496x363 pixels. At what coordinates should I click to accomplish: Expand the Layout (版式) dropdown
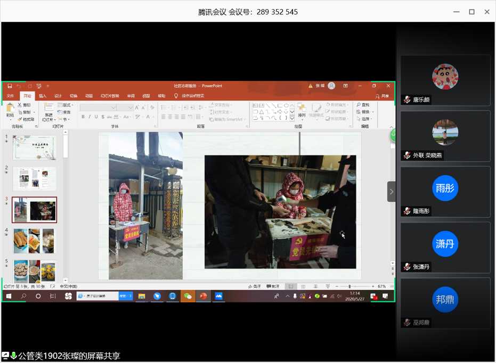66,105
